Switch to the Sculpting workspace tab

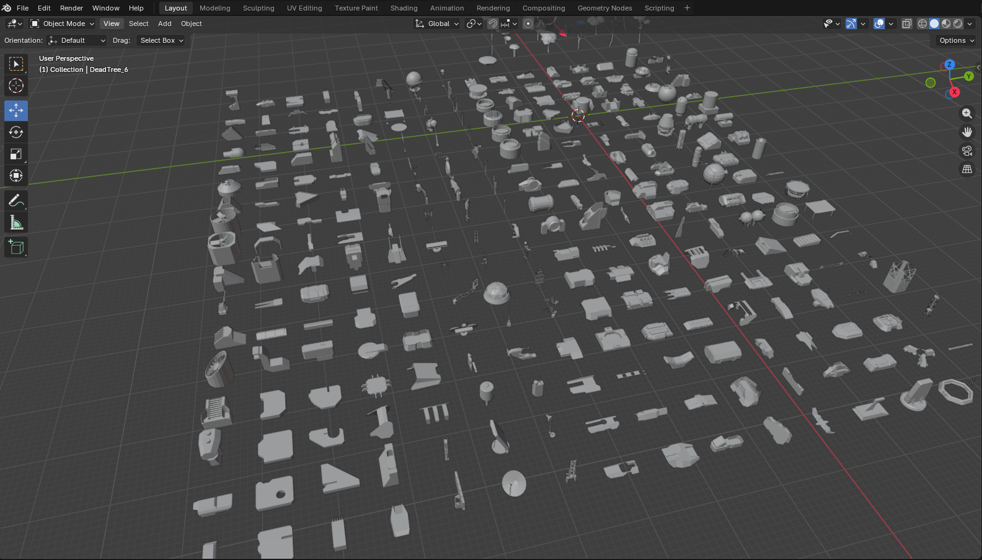pos(259,8)
